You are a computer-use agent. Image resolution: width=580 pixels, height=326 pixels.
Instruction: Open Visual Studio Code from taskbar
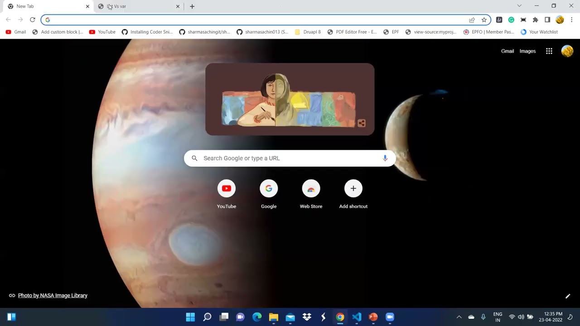(357, 317)
